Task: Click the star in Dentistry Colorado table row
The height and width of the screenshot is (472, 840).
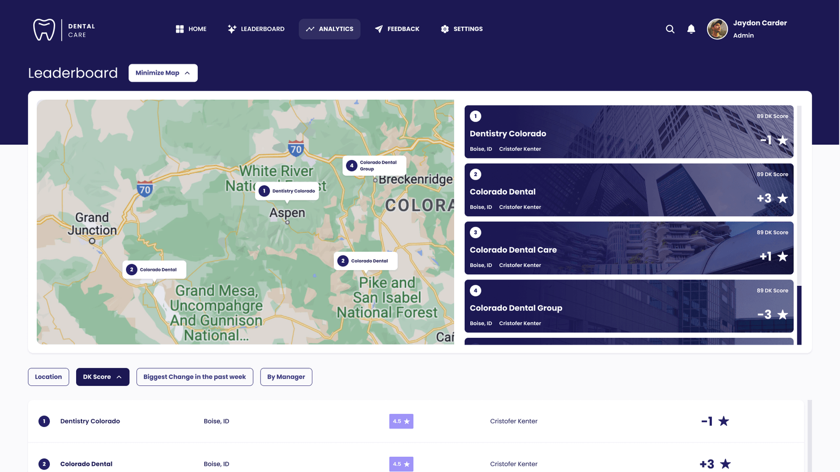Action: [723, 421]
